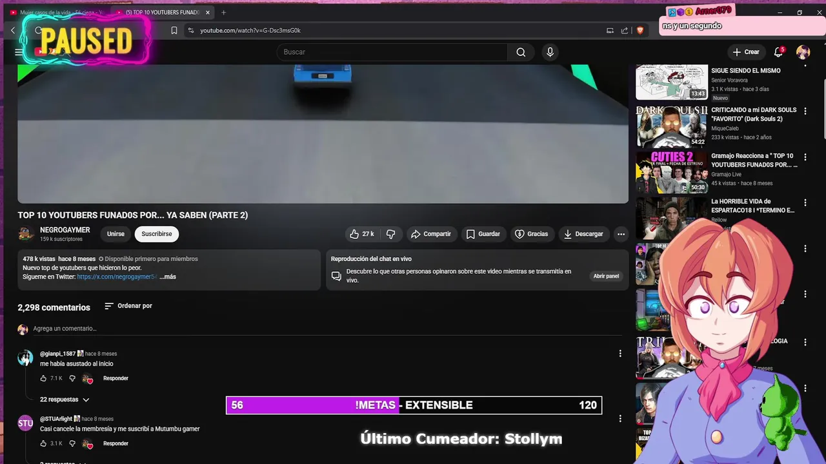Open SIGUE SIENDO EL MISMO video thumbnail
The image size is (826, 464).
672,82
